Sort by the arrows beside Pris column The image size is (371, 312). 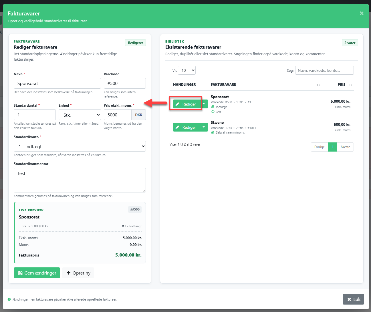350,85
